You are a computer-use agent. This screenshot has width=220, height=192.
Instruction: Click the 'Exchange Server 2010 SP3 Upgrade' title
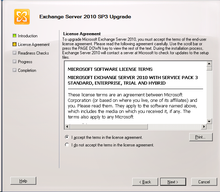coord(85,17)
